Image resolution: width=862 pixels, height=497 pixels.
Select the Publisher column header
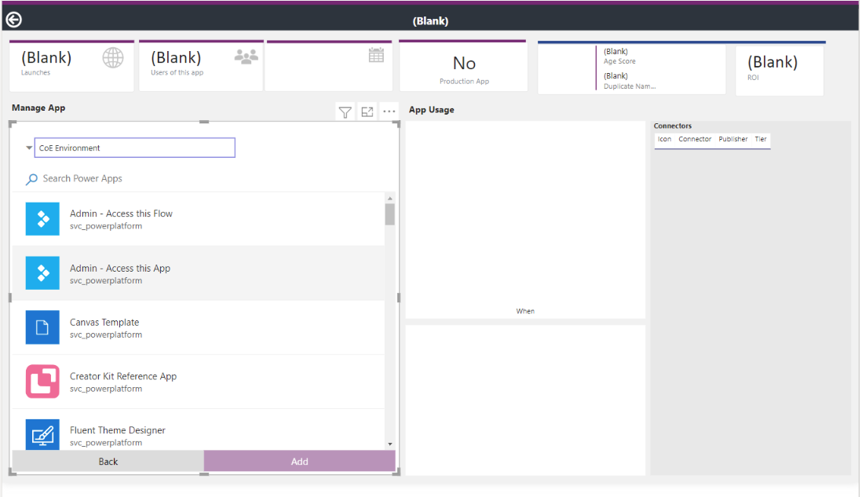click(x=732, y=139)
